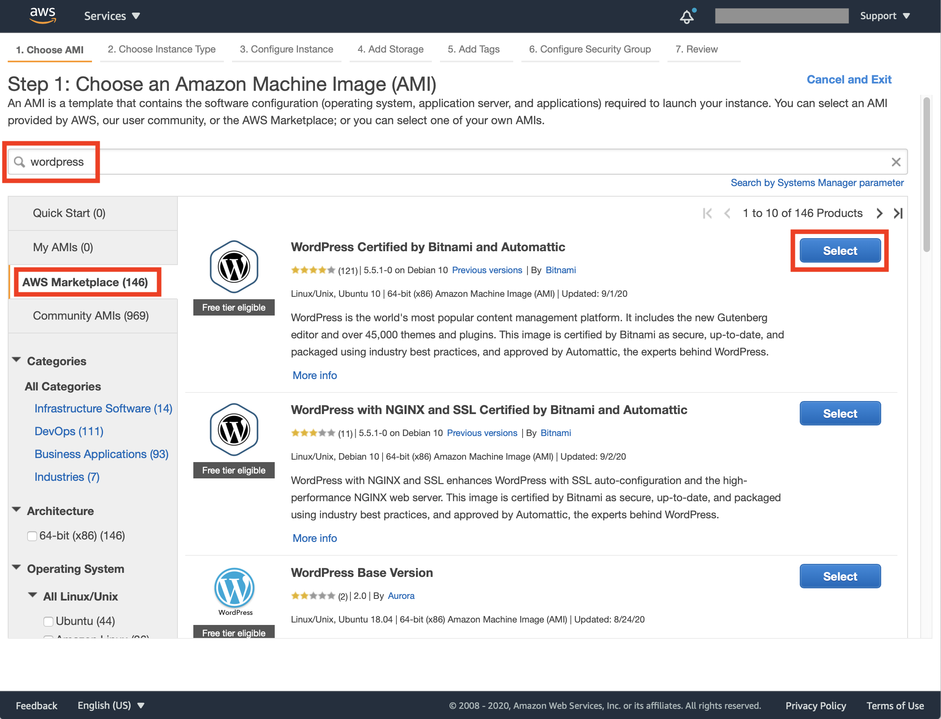Collapse the Operating System section
The height and width of the screenshot is (719, 941).
(x=17, y=568)
